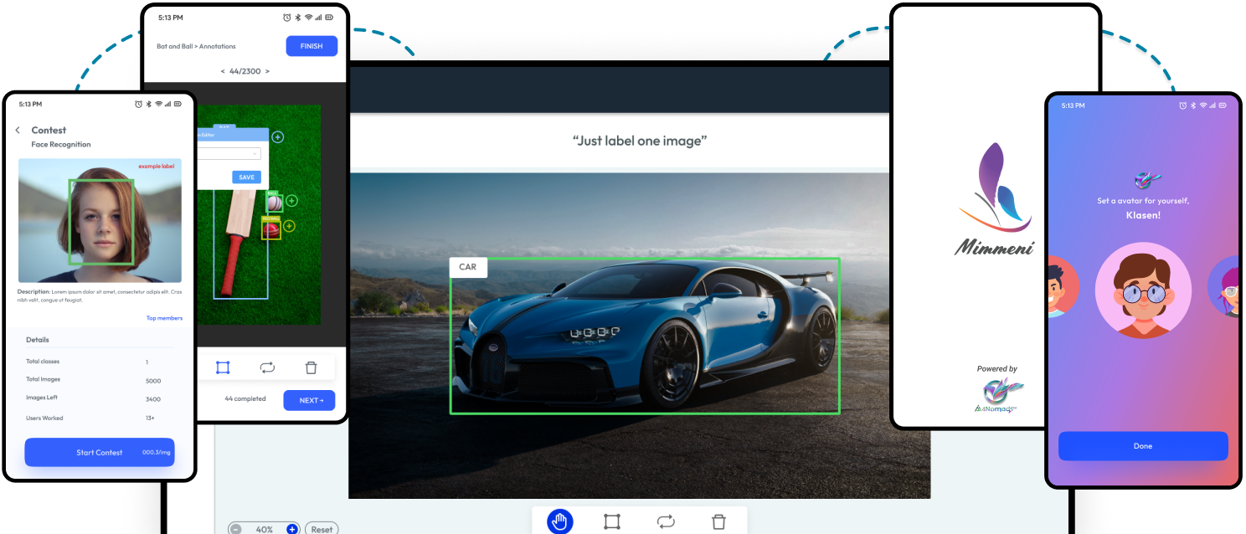Click the Bluetooth icon in avatar phone status bar

pyautogui.click(x=1193, y=105)
